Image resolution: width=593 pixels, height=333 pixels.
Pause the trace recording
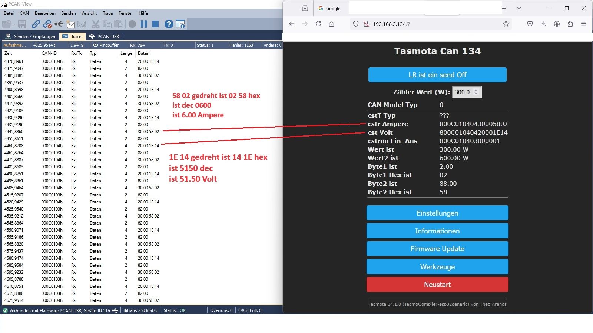tap(144, 24)
